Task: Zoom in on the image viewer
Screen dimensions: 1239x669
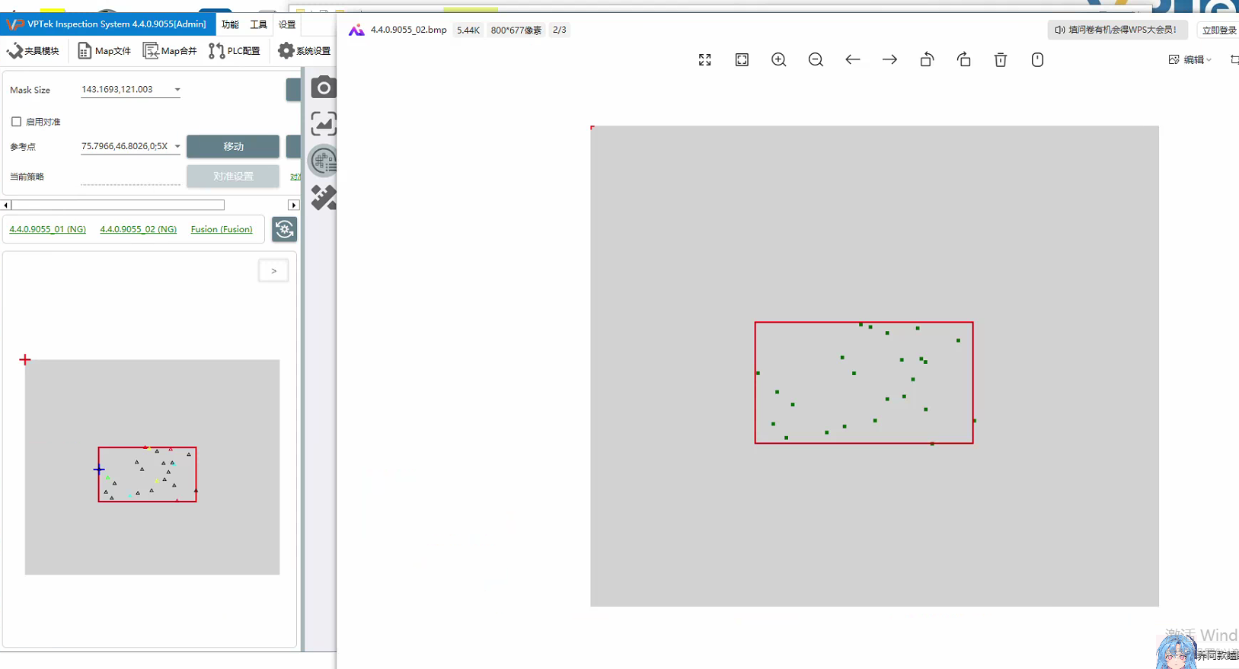Action: point(778,60)
